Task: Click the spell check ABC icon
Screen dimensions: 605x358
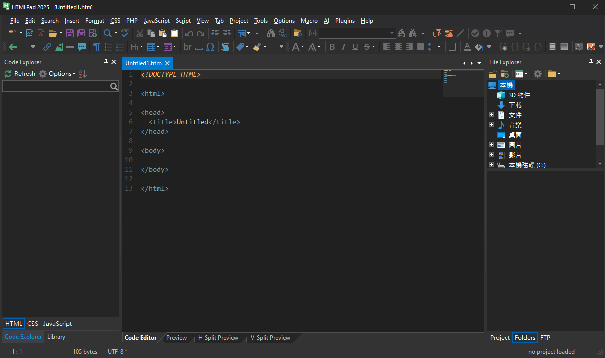Action: point(125,33)
